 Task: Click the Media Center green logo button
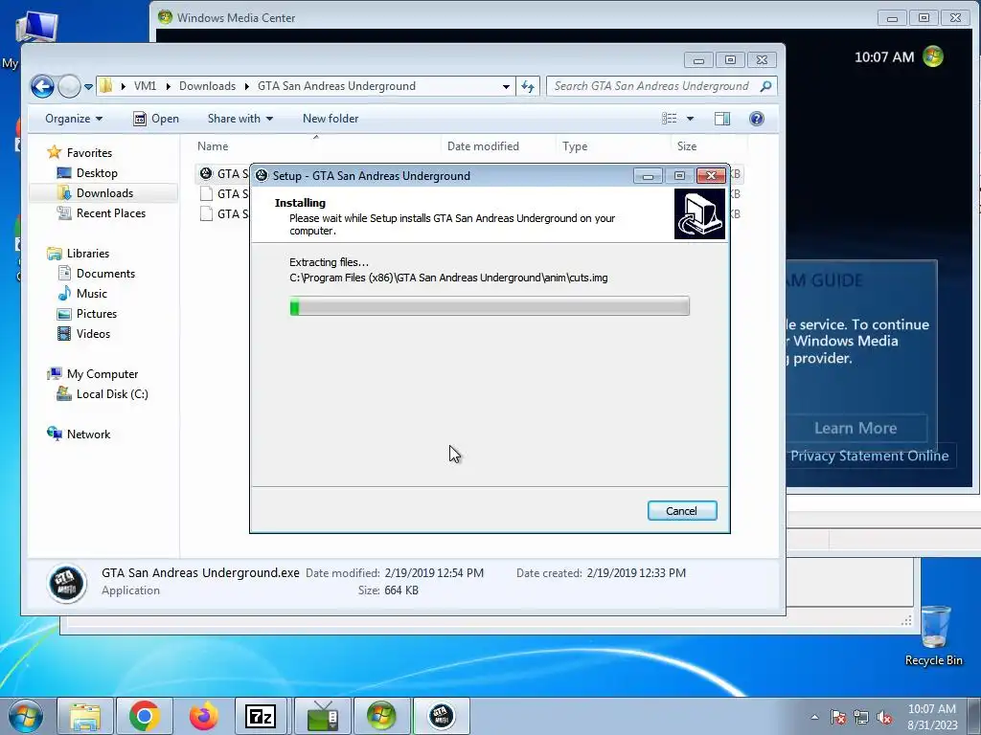933,56
